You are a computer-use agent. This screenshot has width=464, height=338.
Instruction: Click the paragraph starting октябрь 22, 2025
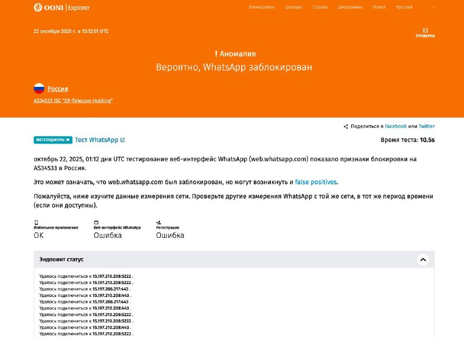click(x=225, y=164)
